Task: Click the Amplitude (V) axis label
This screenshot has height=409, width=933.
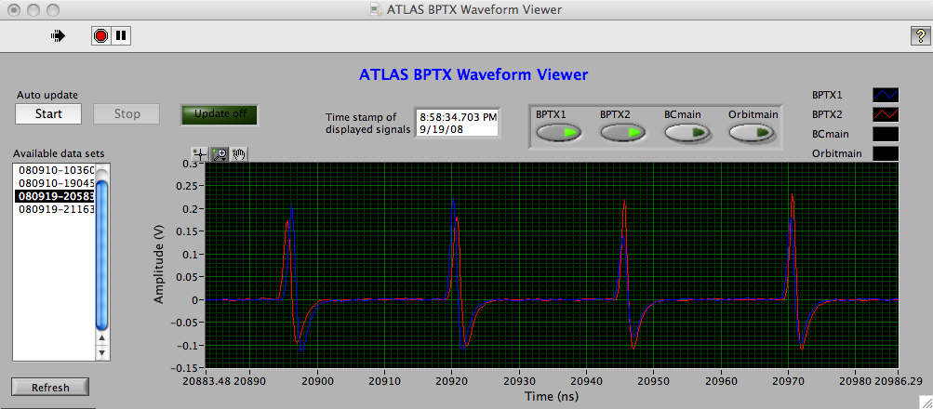Action: [x=158, y=266]
